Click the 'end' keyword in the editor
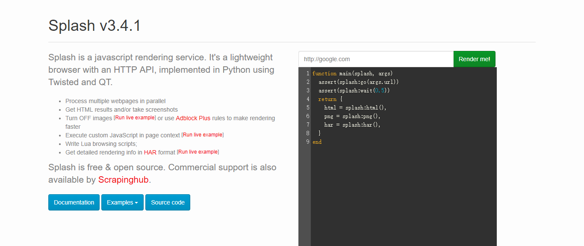Screen dimensions: 584x246 click(x=317, y=142)
